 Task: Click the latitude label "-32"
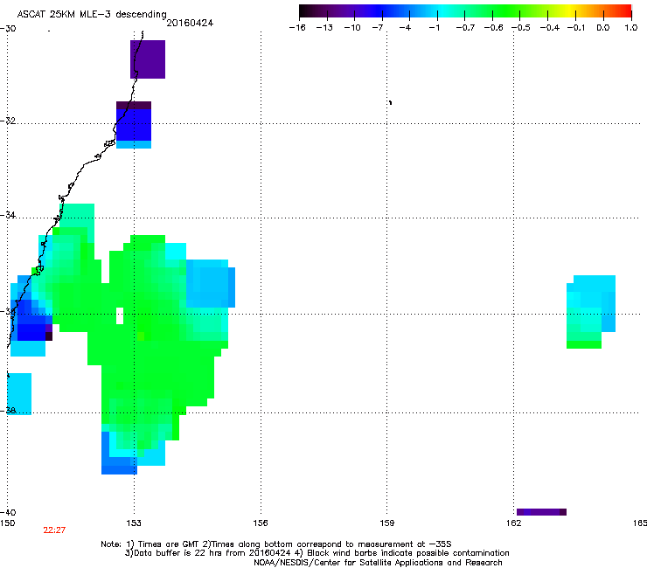tap(8, 121)
